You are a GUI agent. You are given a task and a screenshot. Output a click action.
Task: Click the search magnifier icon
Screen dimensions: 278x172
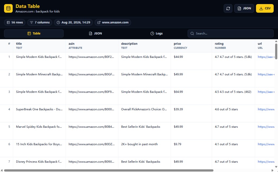coord(192,33)
